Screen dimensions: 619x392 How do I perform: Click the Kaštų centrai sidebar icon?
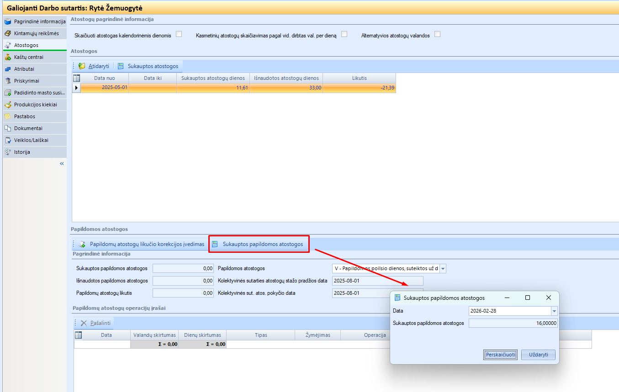pos(8,57)
